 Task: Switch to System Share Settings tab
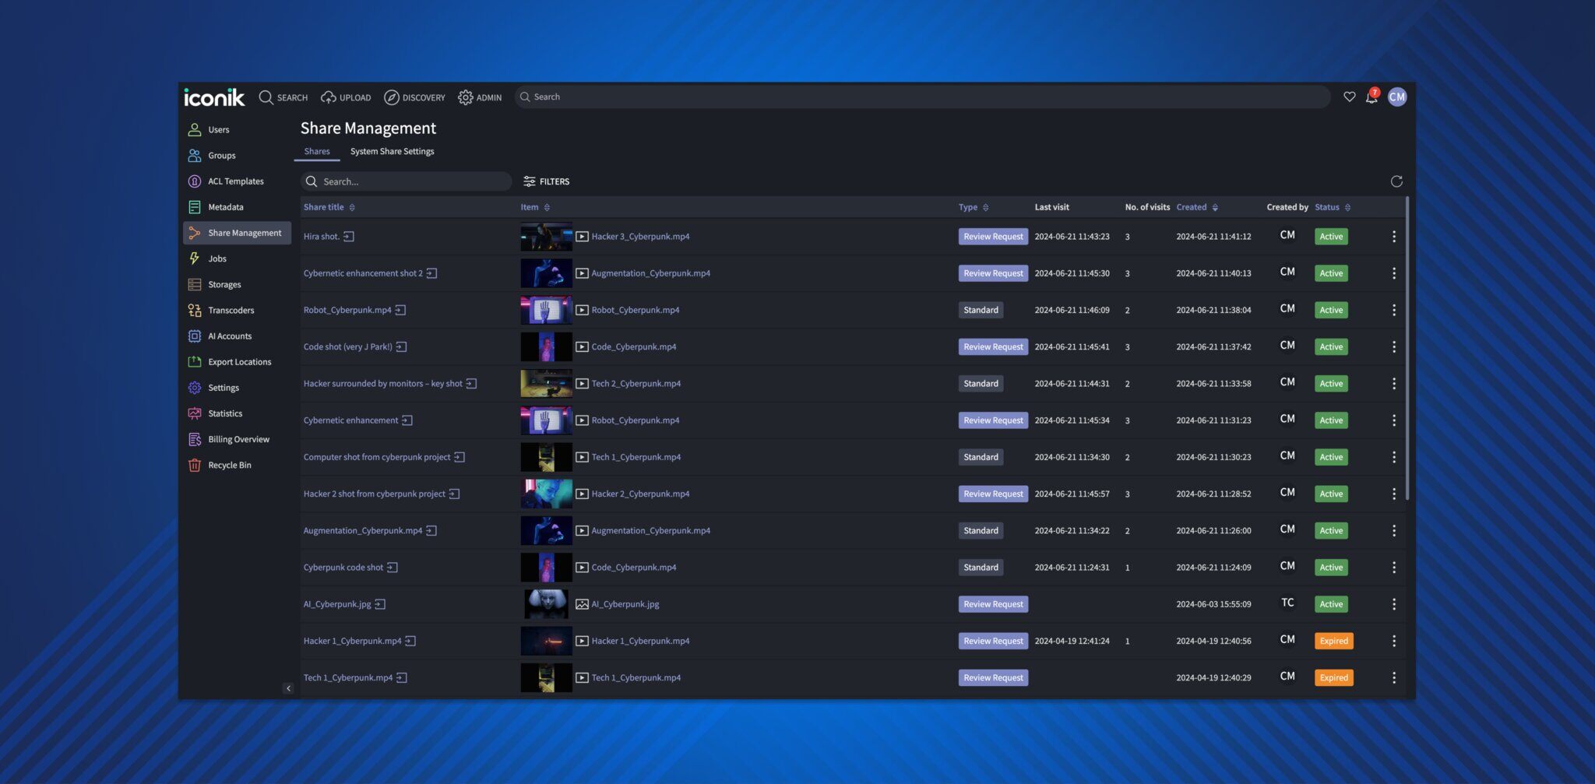tap(392, 152)
